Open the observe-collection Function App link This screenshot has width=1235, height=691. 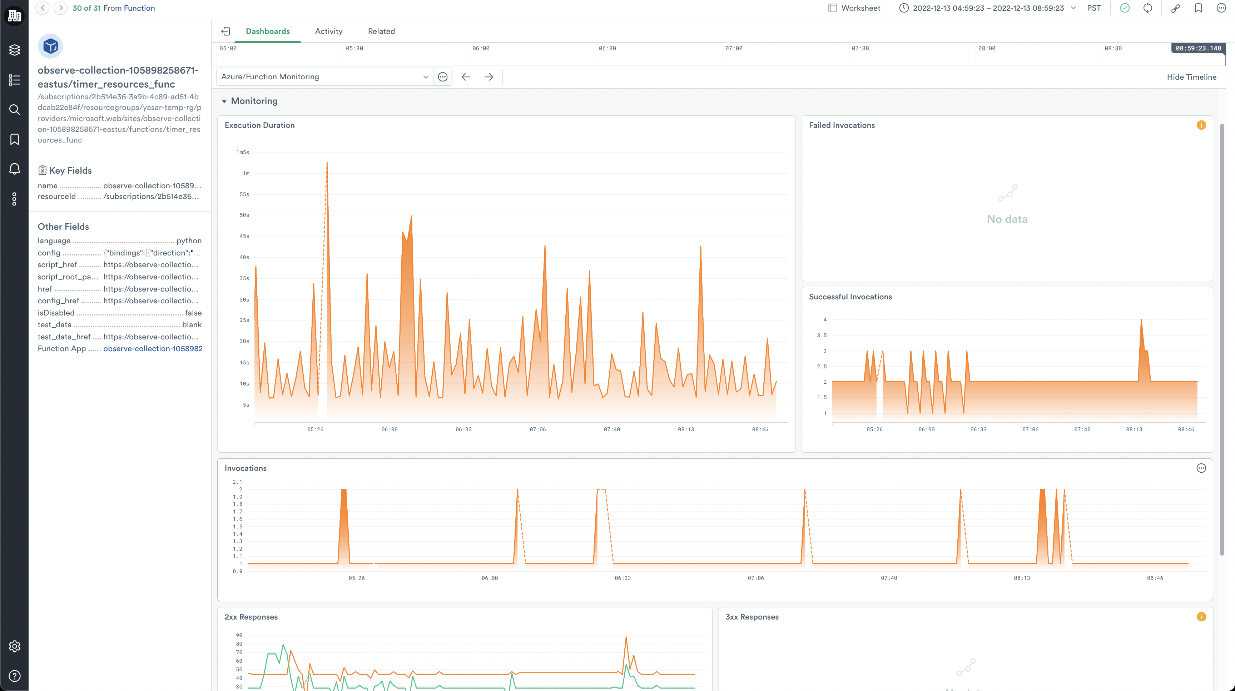153,348
